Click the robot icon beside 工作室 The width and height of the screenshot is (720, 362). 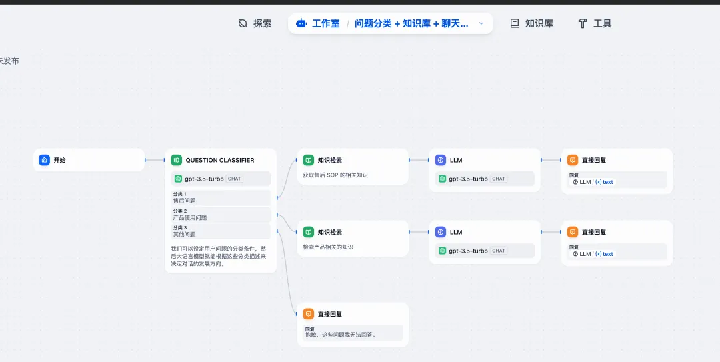[x=301, y=23]
